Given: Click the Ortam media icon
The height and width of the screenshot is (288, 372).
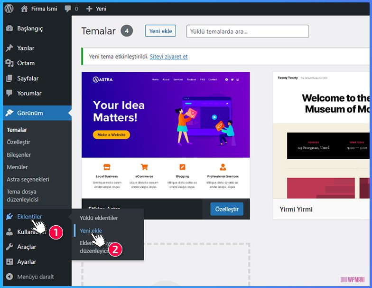Looking at the screenshot, I should pyautogui.click(x=9, y=63).
